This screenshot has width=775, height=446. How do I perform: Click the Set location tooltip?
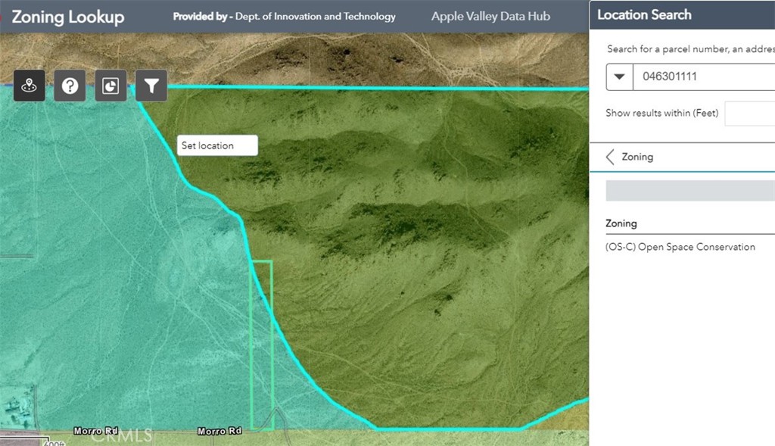pyautogui.click(x=217, y=145)
